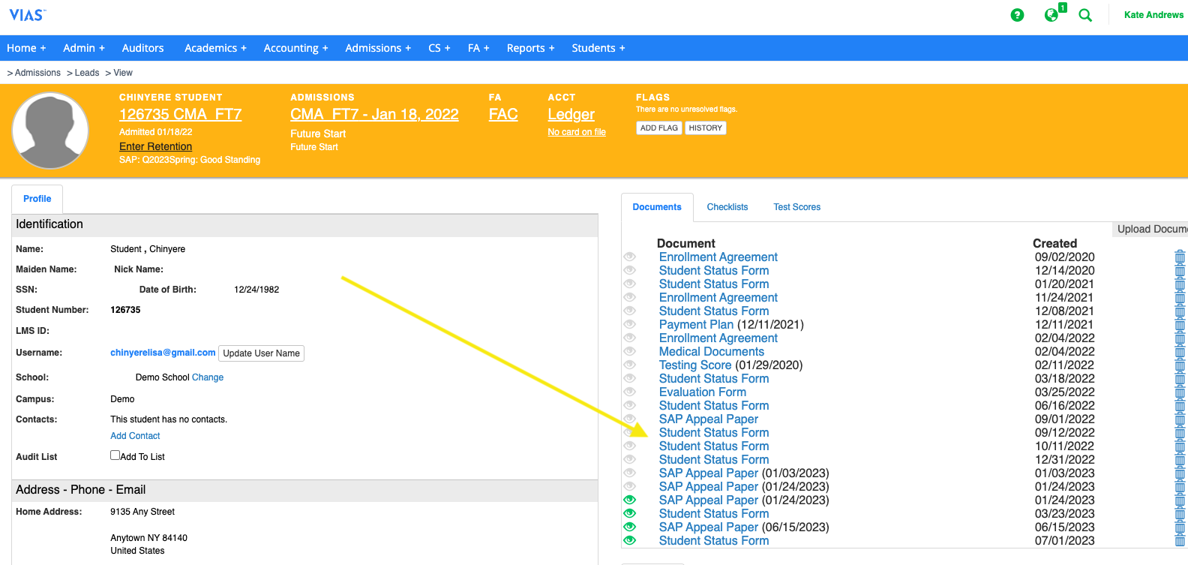Click the student profile avatar photo
Screen dimensions: 1188x565
[x=50, y=131]
